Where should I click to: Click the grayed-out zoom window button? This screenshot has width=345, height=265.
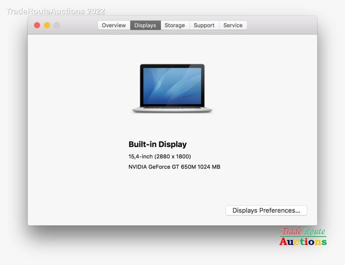coord(57,25)
